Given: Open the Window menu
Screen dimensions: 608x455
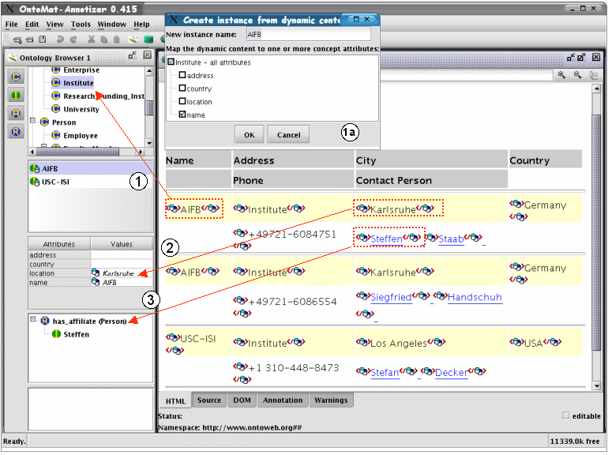Looking at the screenshot, I should 111,24.
